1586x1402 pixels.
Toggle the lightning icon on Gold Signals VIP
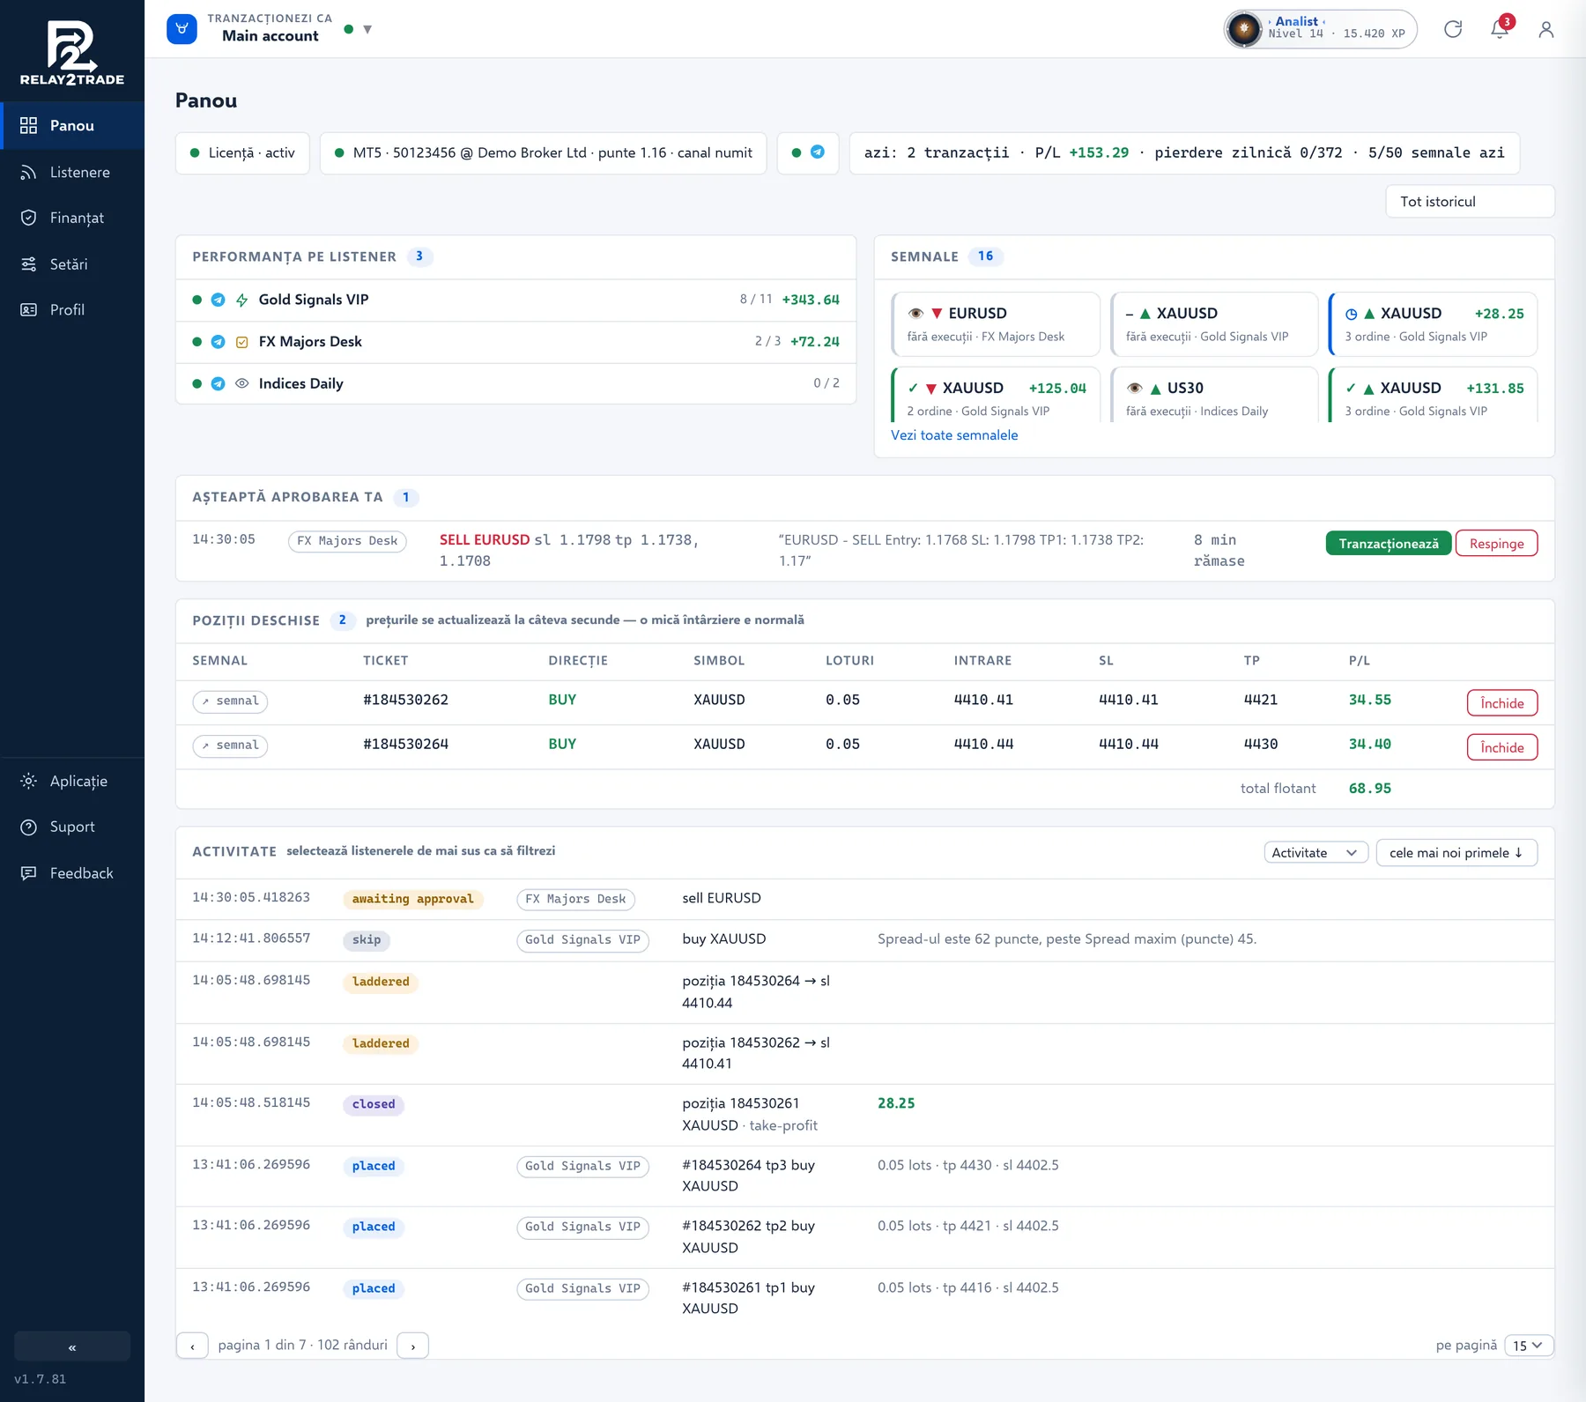(x=242, y=300)
